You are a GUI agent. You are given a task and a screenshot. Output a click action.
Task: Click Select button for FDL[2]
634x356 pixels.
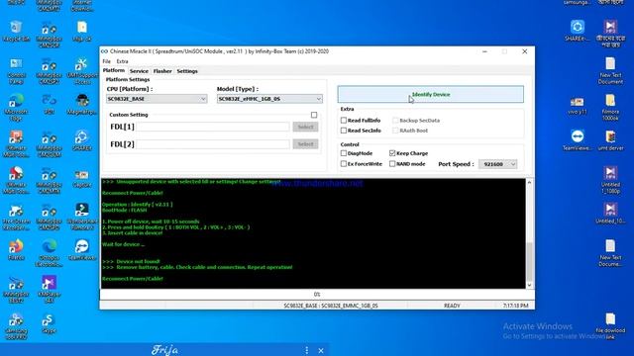pyautogui.click(x=305, y=144)
